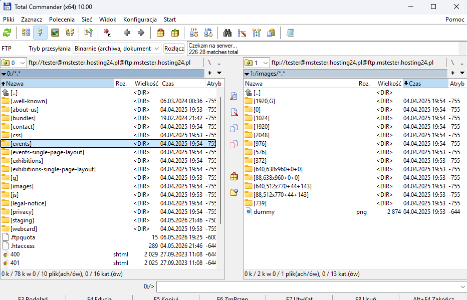Select [exhibitions-single-page-layout] folder in left panel

tap(108, 169)
